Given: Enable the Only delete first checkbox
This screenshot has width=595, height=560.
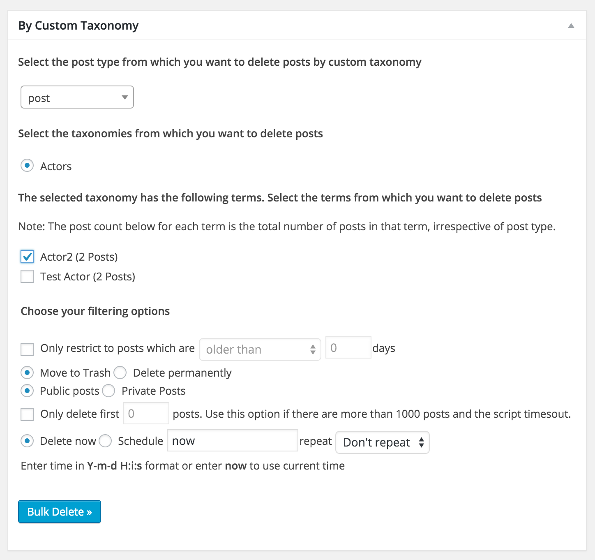Looking at the screenshot, I should point(27,414).
